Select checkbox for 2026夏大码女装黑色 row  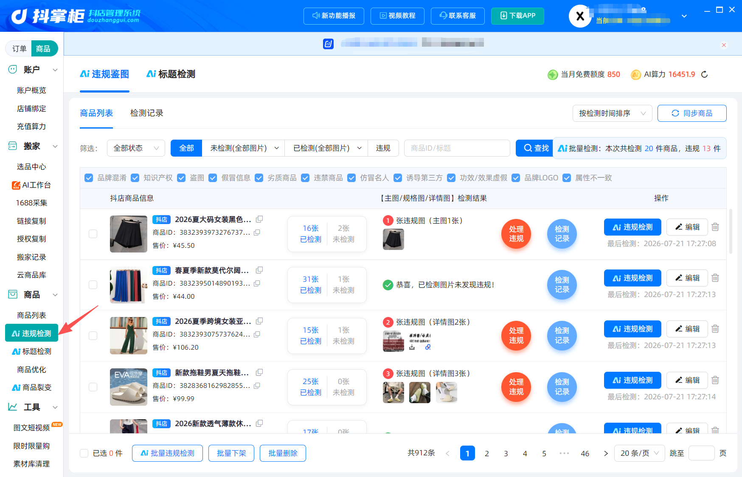(x=93, y=234)
